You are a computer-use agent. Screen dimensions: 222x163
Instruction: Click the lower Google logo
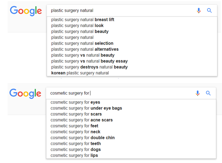pos(25,94)
